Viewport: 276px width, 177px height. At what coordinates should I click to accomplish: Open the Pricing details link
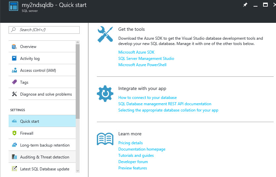(131, 143)
